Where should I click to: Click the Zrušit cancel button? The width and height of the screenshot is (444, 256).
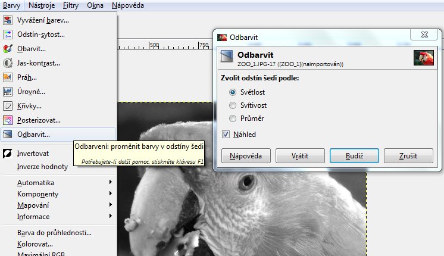pos(408,156)
